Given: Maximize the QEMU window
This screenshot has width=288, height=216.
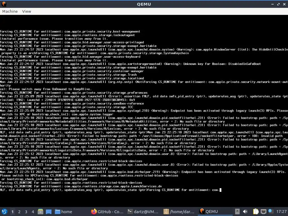Looking at the screenshot, I should click(x=278, y=4).
